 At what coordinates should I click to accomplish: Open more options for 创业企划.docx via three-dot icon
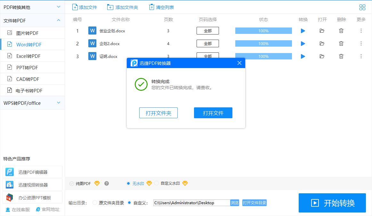point(361,31)
